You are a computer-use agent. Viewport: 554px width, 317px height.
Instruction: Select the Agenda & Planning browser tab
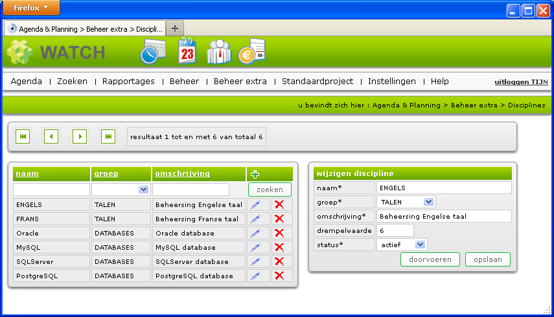85,29
